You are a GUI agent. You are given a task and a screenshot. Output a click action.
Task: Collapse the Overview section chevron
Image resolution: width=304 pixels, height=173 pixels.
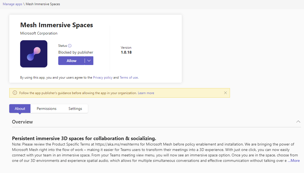298,122
